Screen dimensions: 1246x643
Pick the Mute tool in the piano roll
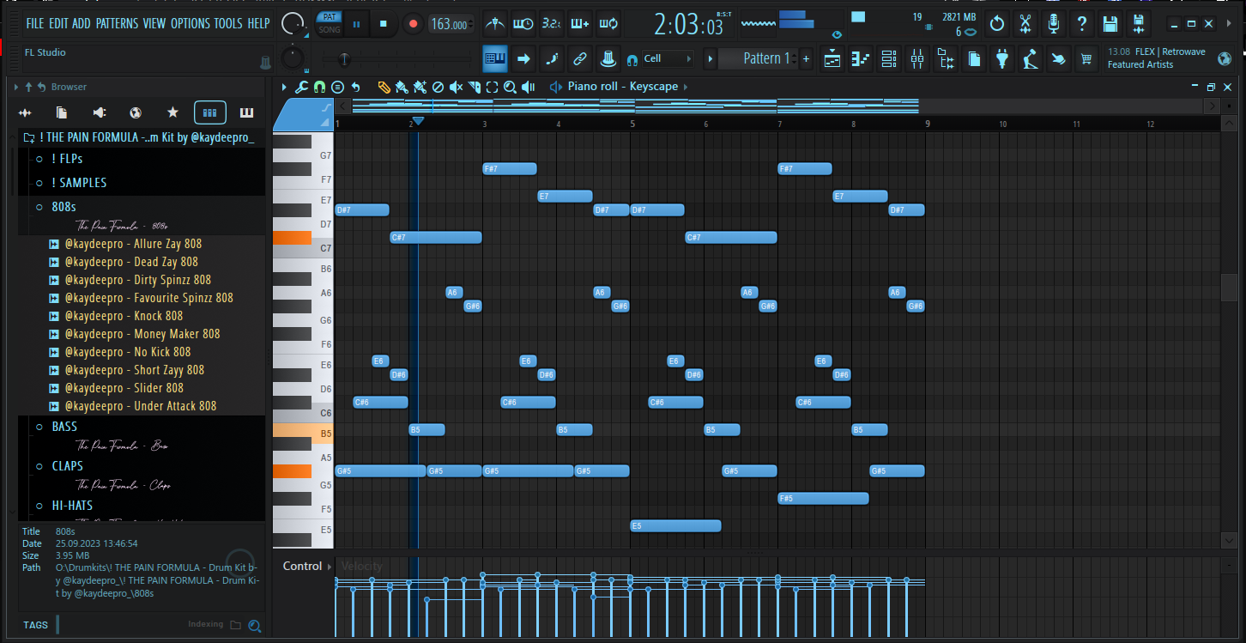[457, 87]
